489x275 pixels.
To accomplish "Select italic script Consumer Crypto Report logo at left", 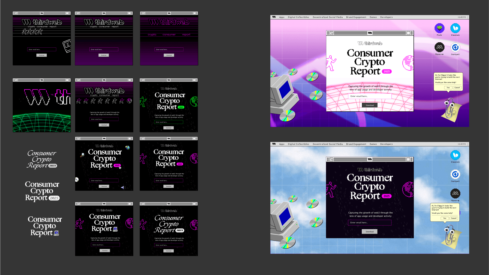I will (x=42, y=159).
